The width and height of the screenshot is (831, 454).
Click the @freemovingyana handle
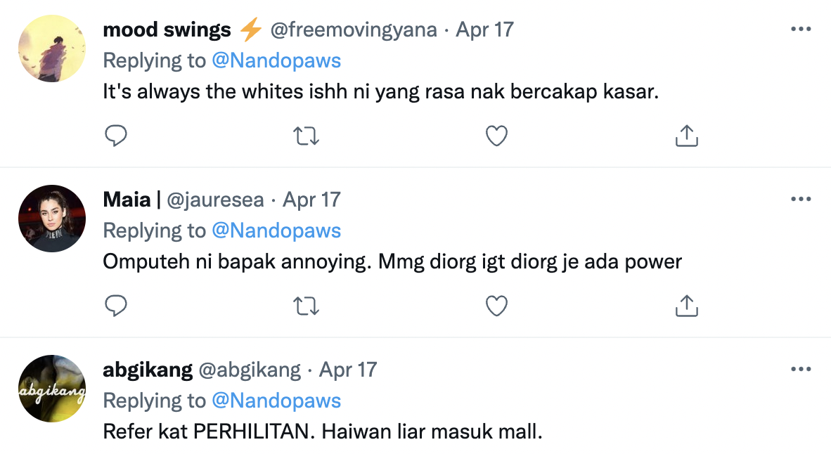coord(354,30)
